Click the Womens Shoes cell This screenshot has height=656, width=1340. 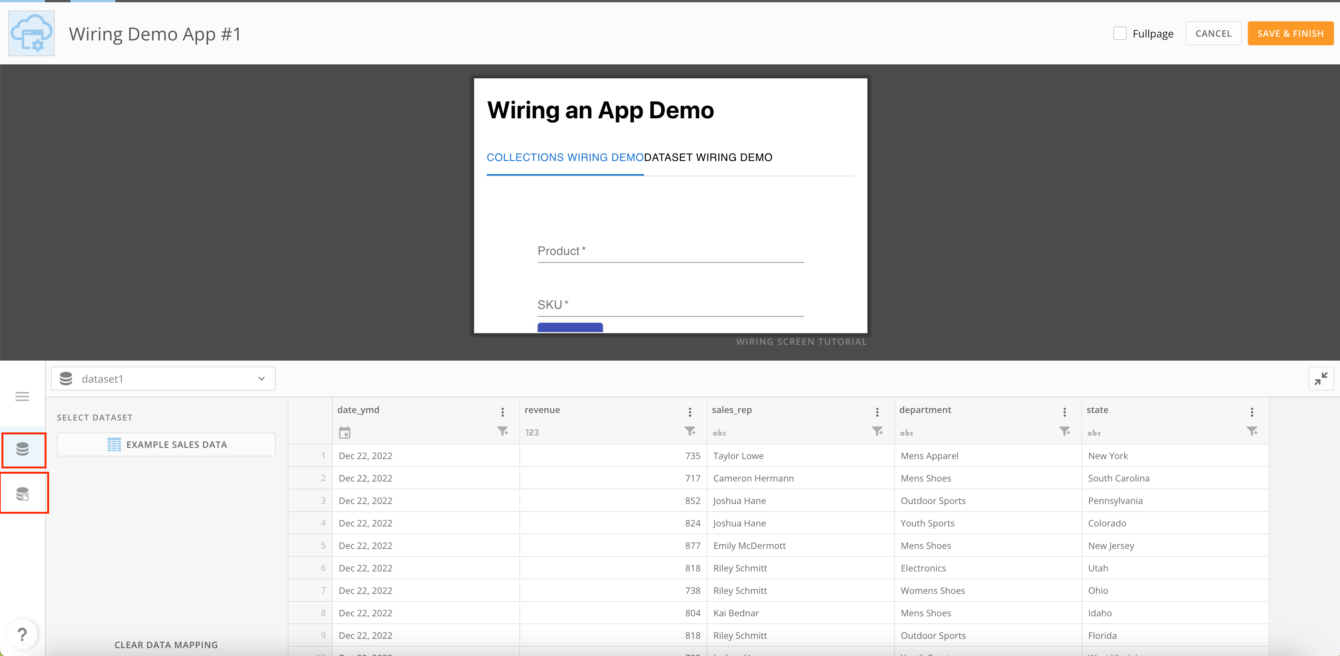pyautogui.click(x=987, y=590)
